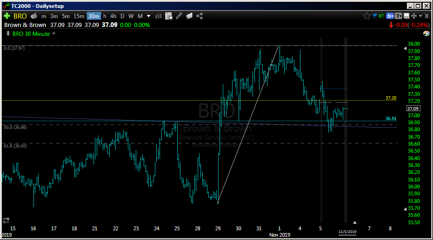Click the BRO ticker symbol in toolbar
This screenshot has height=240, width=433.
pos(20,16)
